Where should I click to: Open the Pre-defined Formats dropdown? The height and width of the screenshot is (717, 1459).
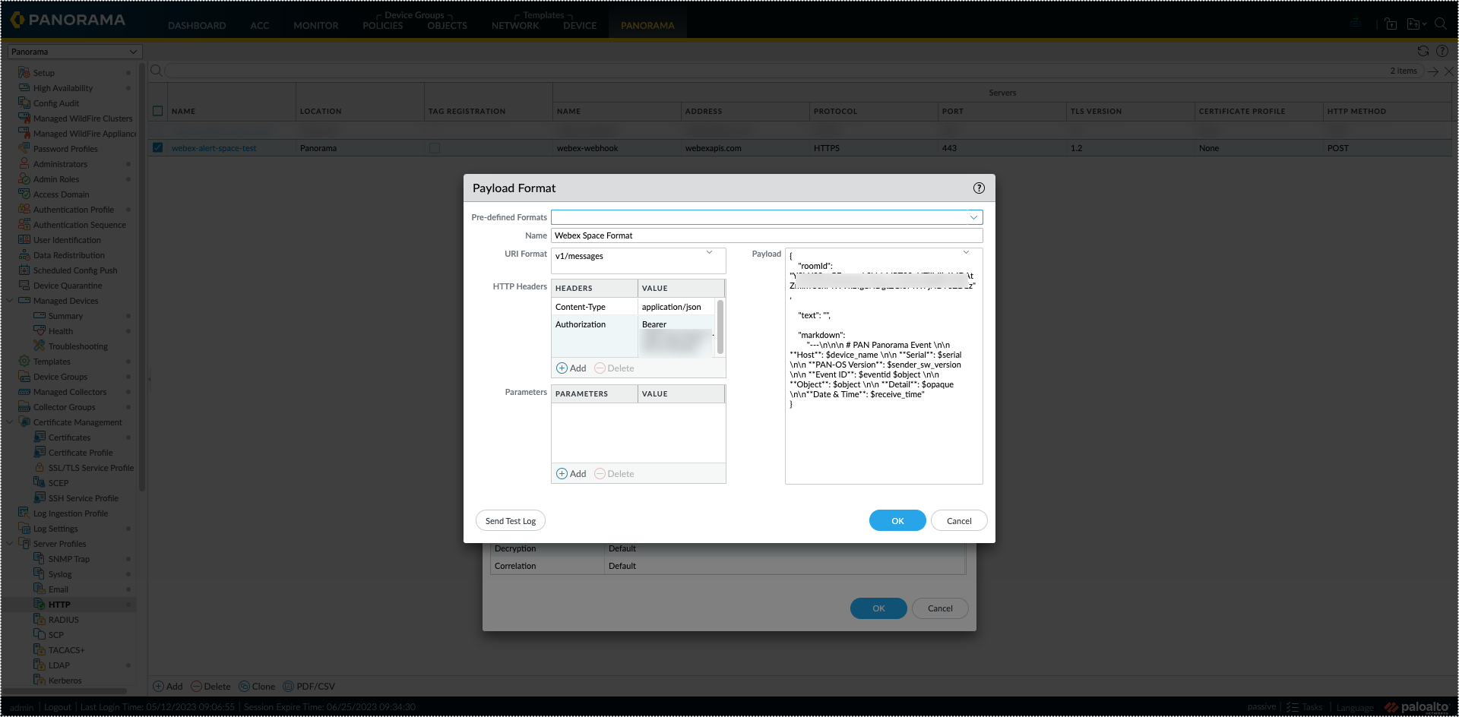point(973,217)
